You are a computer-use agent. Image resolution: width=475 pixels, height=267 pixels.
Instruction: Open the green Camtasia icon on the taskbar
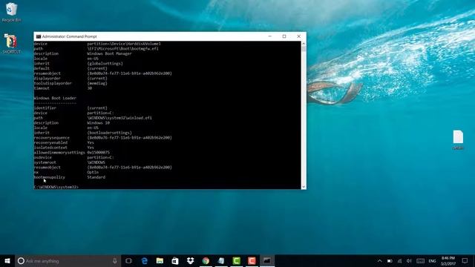click(x=236, y=260)
